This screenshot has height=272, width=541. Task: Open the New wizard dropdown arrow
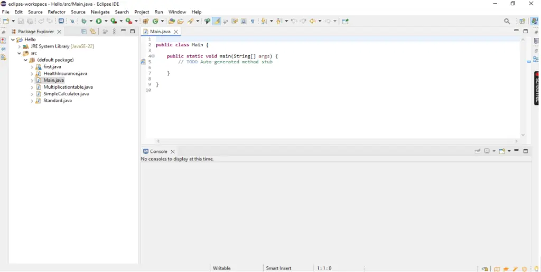pyautogui.click(x=13, y=21)
